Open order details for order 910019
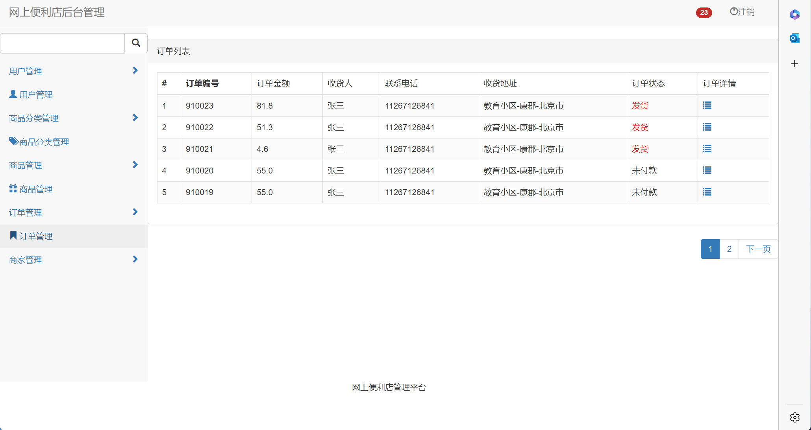Image resolution: width=811 pixels, height=430 pixels. [x=707, y=192]
